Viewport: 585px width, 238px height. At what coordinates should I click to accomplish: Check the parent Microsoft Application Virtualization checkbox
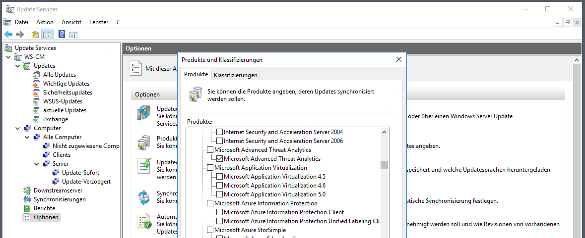click(x=210, y=168)
